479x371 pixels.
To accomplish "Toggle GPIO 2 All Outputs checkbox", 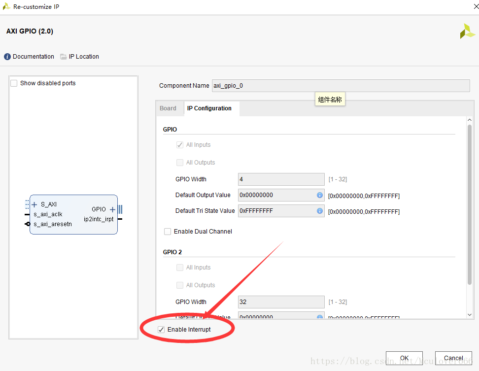I will pos(179,285).
